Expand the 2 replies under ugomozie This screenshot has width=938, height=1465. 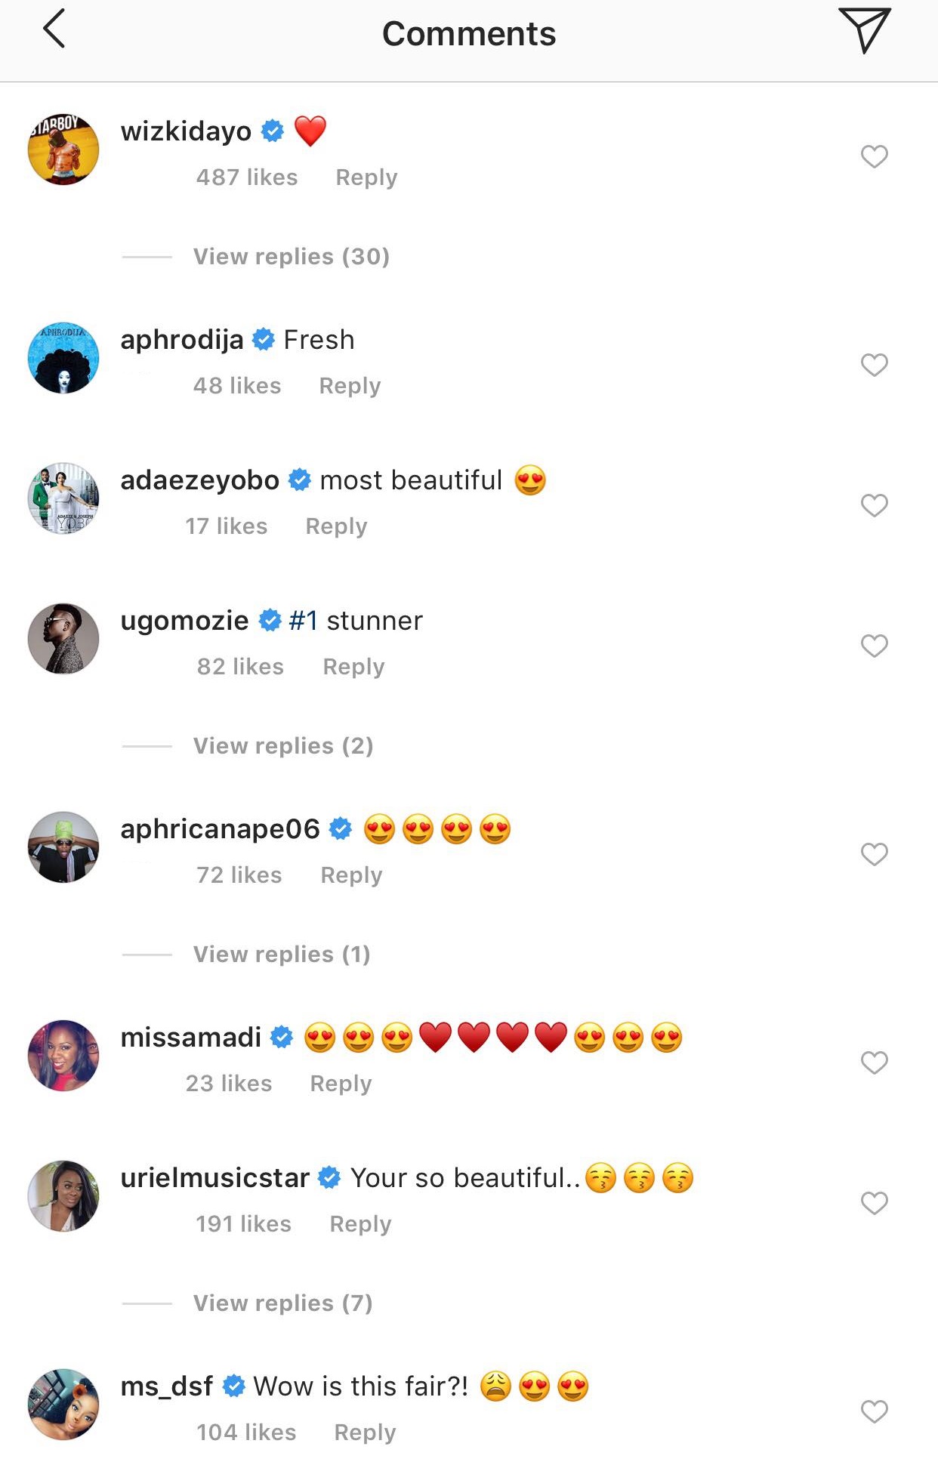283,746
